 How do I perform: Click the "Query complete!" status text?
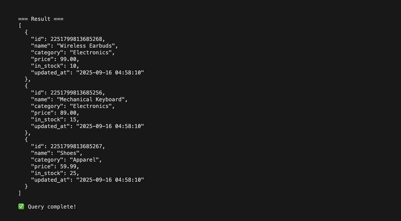pyautogui.click(x=52, y=207)
